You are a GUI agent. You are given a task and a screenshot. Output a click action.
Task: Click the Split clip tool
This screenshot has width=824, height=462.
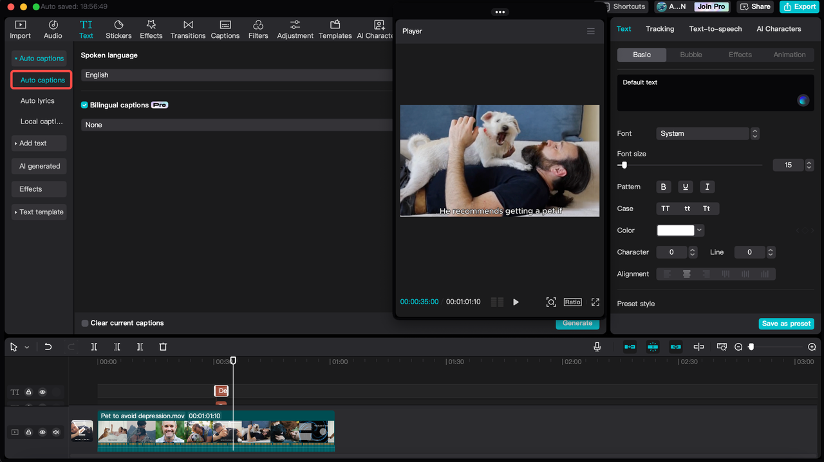94,347
